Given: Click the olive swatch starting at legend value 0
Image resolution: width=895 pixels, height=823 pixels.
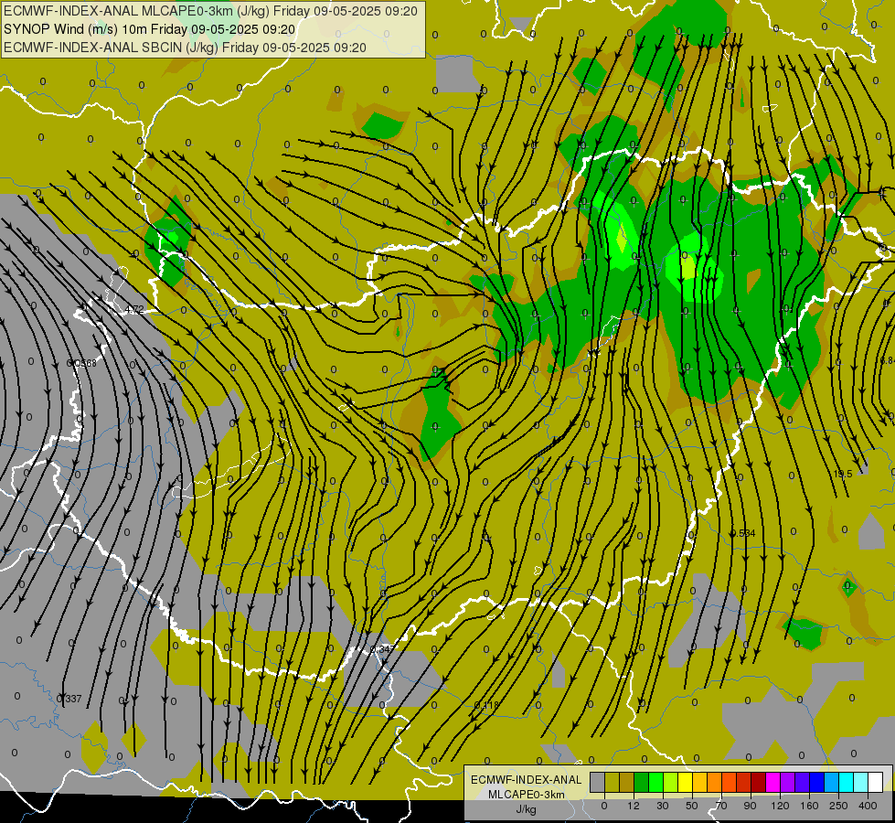Looking at the screenshot, I should coord(613,783).
